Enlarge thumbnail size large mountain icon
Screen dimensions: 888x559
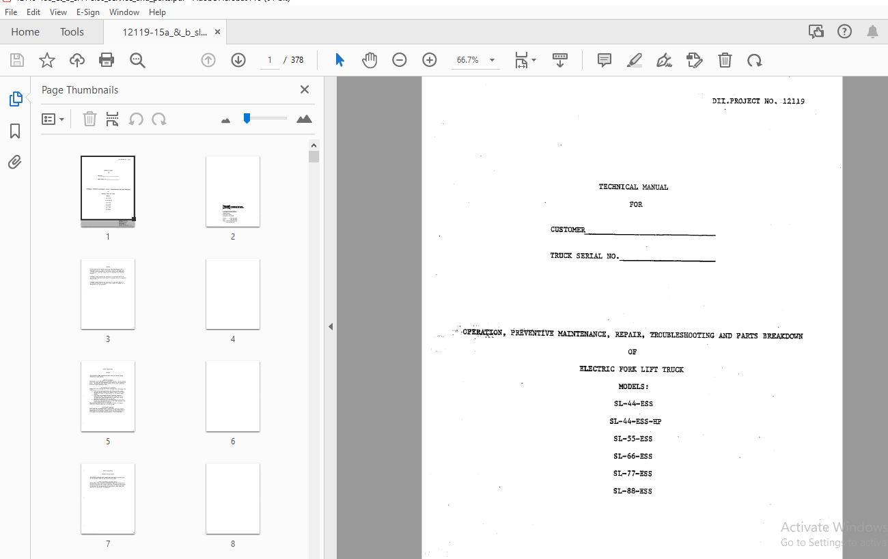(304, 119)
